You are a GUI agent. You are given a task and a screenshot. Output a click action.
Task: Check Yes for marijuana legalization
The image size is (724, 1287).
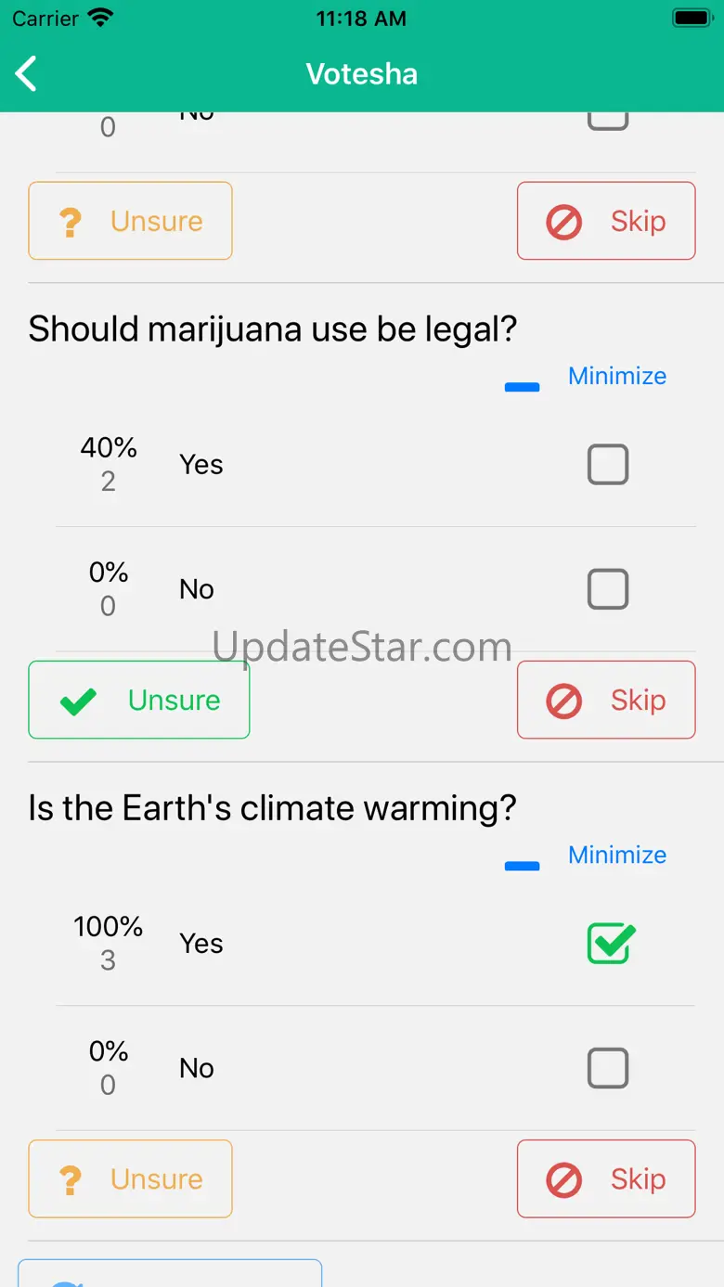[x=608, y=464]
